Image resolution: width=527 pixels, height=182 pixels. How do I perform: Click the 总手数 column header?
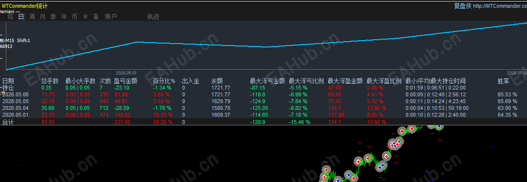click(50, 81)
